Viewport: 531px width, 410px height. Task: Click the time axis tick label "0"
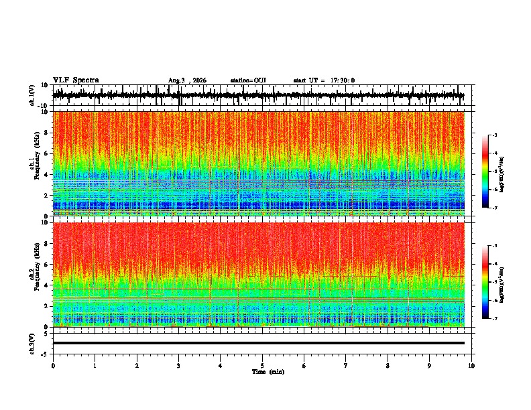point(53,366)
